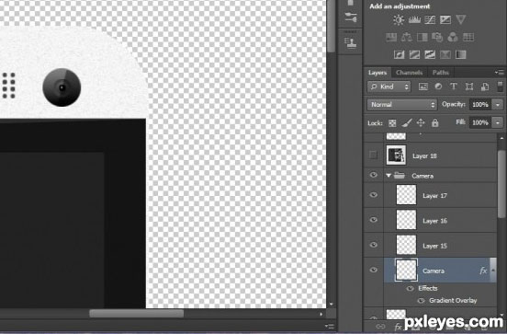Screen dimensions: 507x334
Task: Add a Vibrance adjustment
Action: click(x=461, y=20)
